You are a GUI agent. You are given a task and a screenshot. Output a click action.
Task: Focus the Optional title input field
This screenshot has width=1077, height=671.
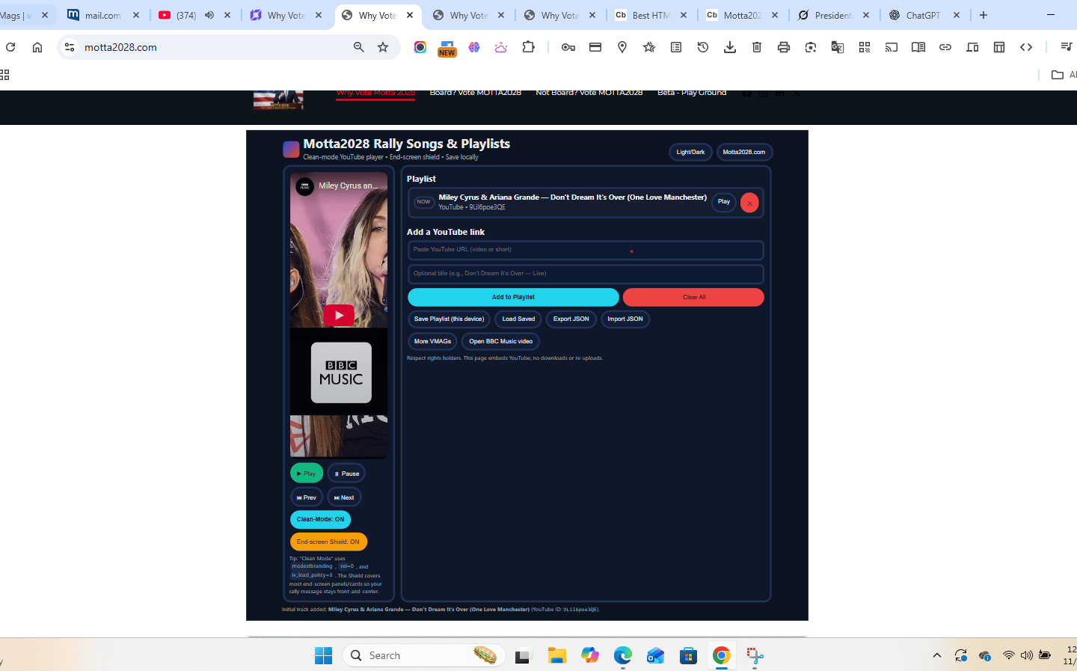coord(586,274)
